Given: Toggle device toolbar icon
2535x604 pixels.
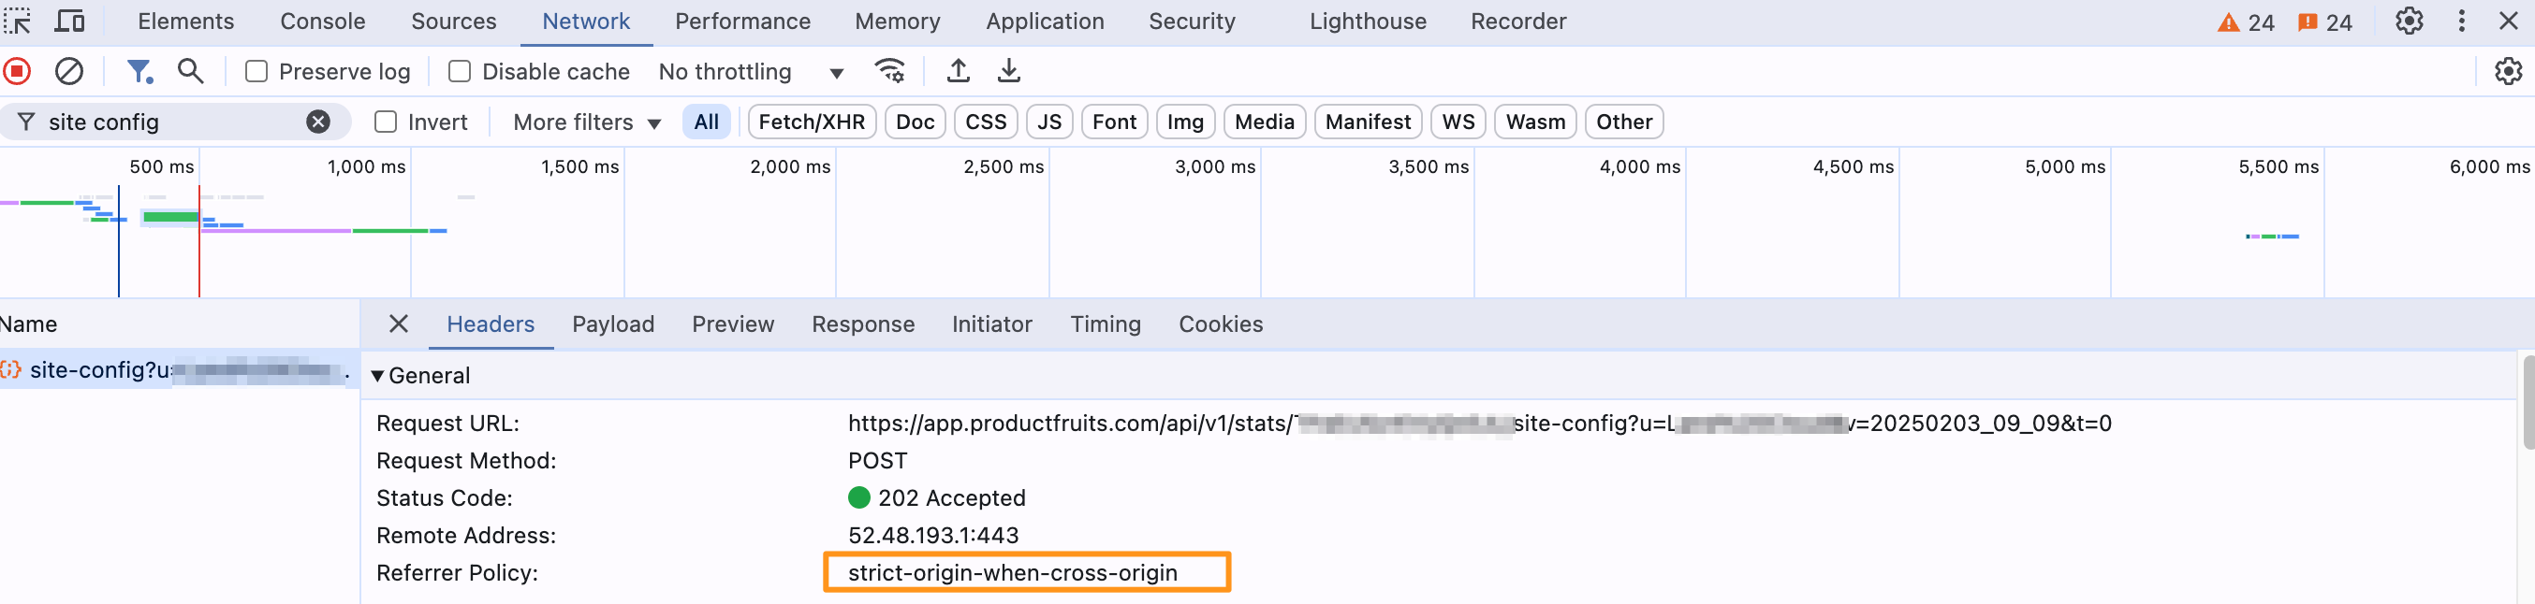Looking at the screenshot, I should point(69,21).
